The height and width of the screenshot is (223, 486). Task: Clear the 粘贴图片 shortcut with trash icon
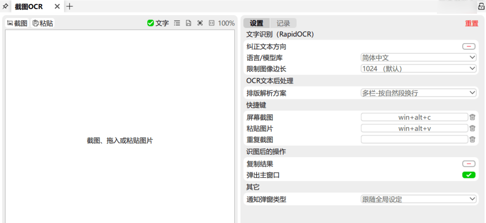point(472,128)
